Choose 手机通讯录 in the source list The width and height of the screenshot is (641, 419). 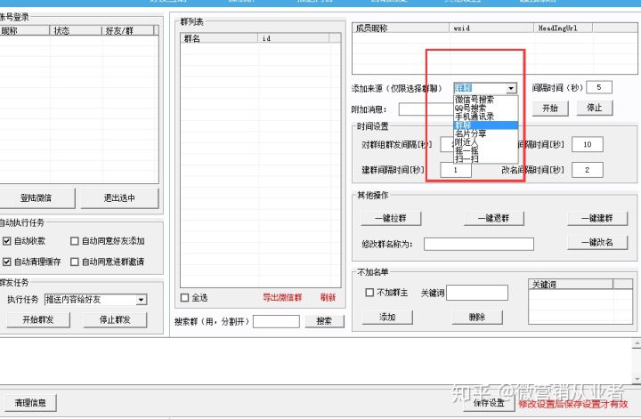(475, 117)
